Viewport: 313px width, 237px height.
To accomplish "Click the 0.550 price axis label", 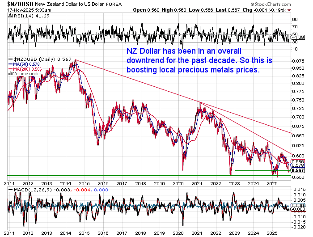I will coord(298,177).
